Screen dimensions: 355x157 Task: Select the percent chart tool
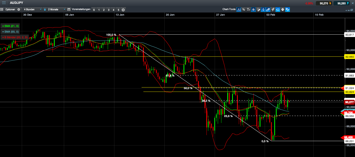pyautogui.click(x=244, y=9)
